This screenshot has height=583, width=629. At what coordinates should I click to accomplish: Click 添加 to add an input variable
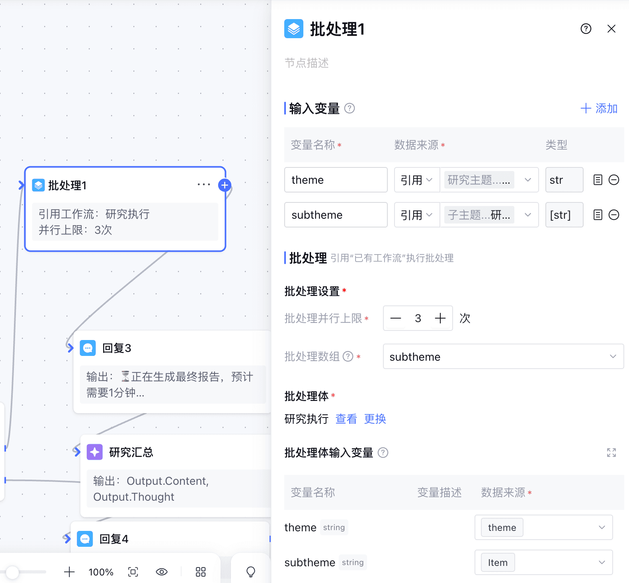pyautogui.click(x=599, y=109)
